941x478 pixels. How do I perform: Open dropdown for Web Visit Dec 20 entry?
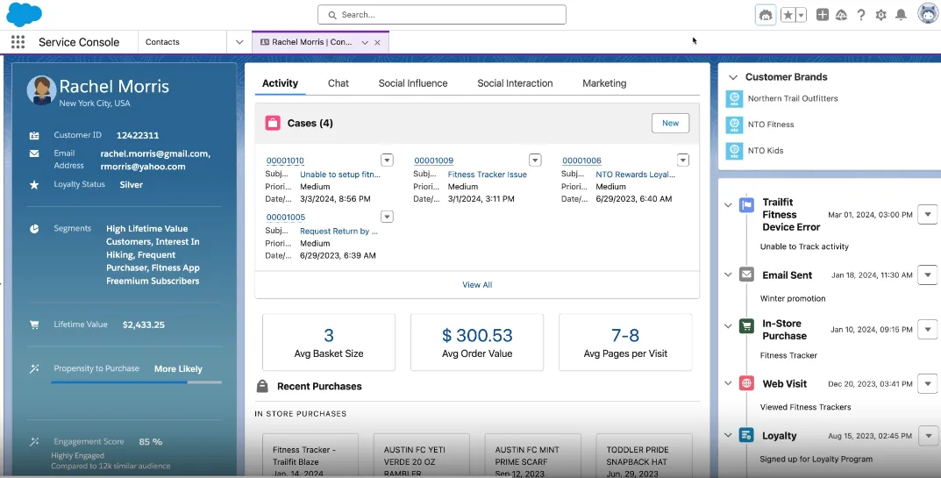(x=928, y=384)
